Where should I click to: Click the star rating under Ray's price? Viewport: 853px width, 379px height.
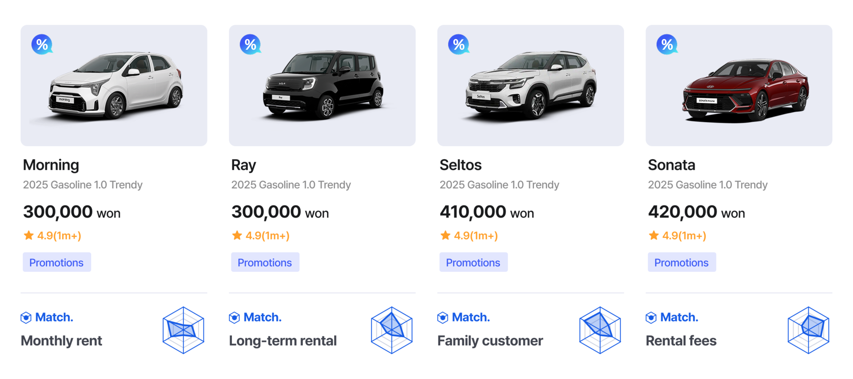pyautogui.click(x=261, y=235)
